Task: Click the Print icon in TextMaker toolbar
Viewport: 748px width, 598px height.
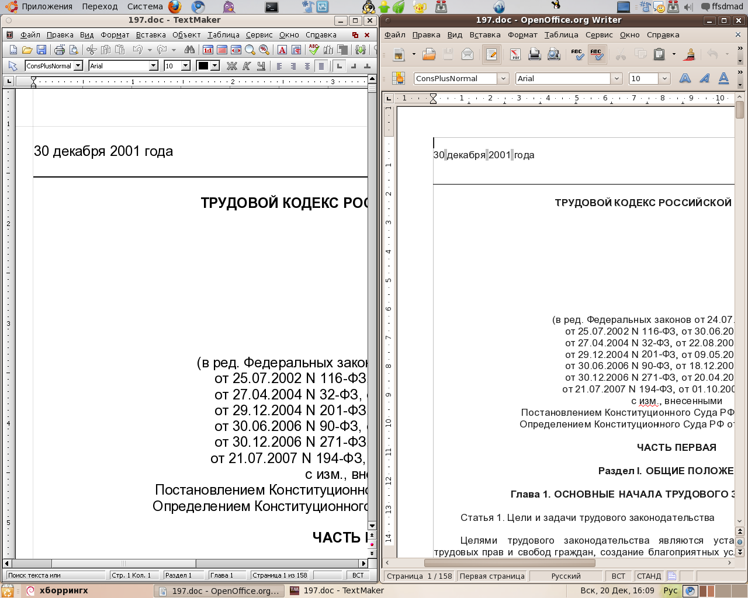Action: point(60,50)
